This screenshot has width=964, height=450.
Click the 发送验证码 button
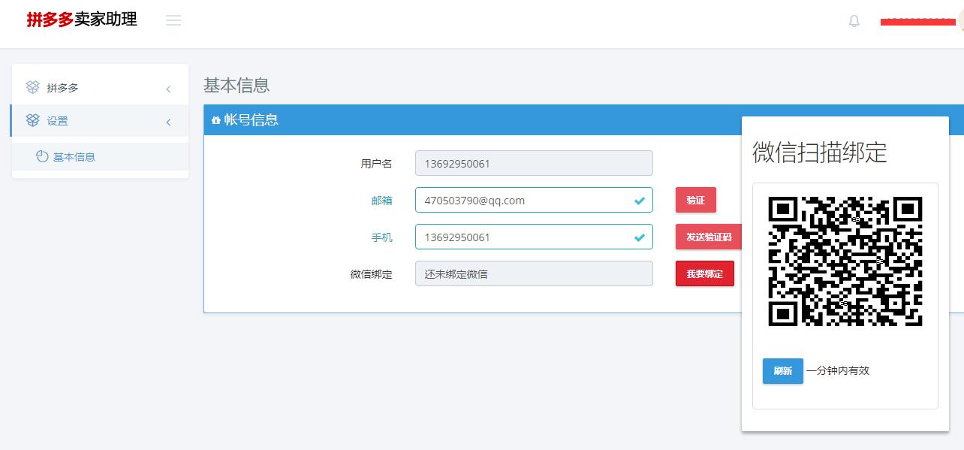(708, 237)
